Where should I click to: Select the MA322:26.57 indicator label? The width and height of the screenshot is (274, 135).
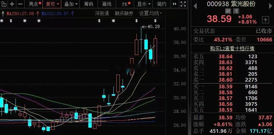click(x=55, y=13)
